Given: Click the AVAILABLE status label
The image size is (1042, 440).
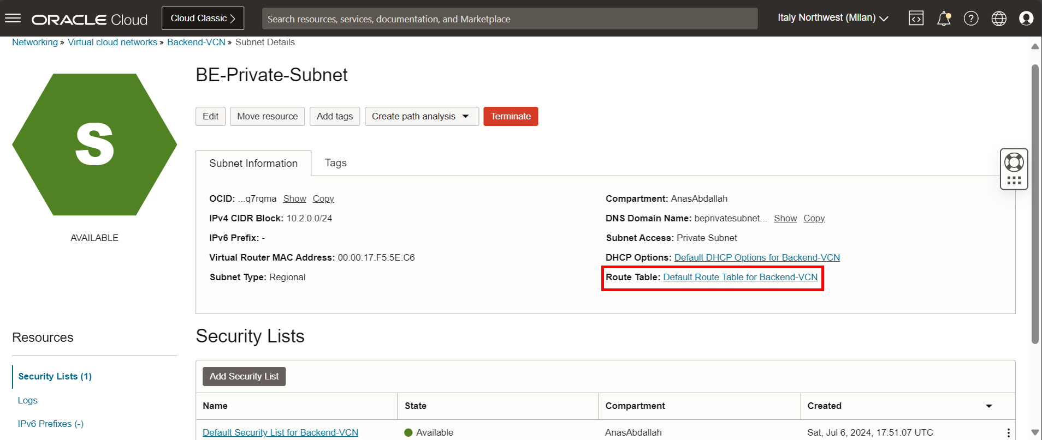Looking at the screenshot, I should pos(94,238).
